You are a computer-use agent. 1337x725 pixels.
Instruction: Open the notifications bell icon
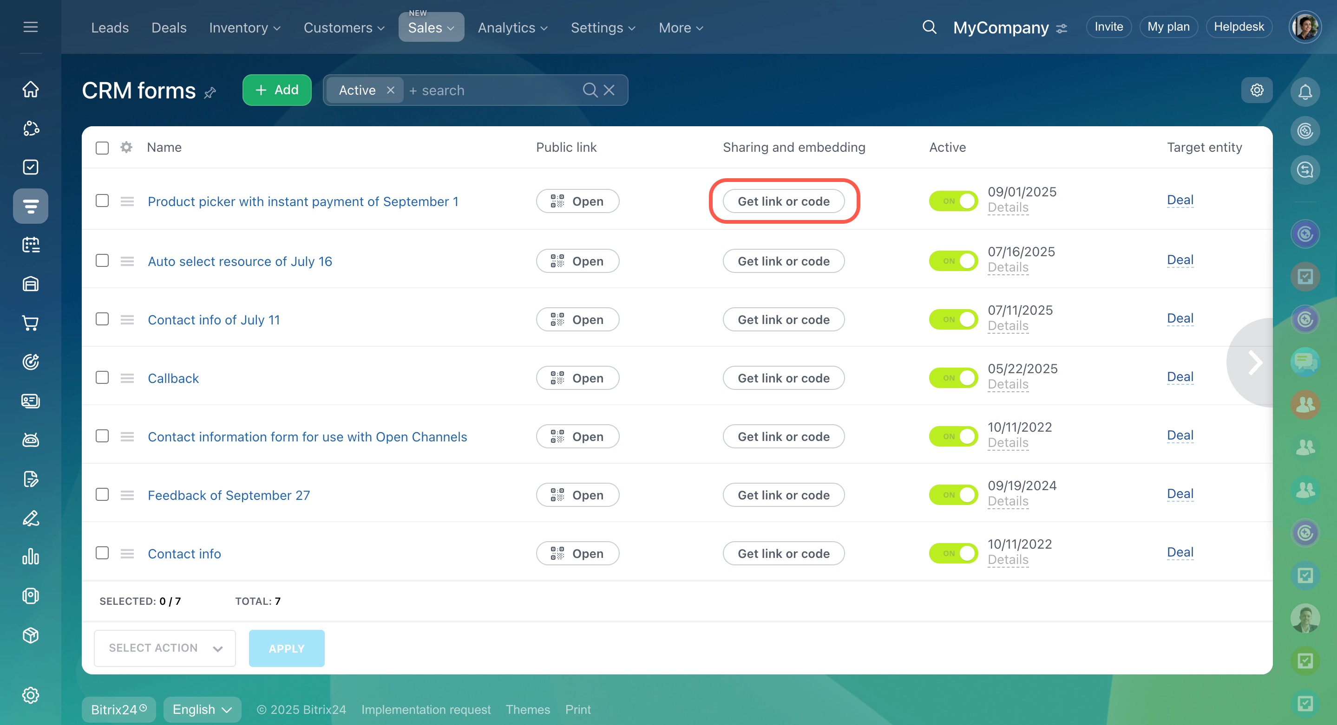click(1305, 92)
